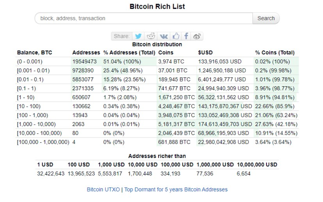The image size is (323, 202).
Task: Click the 334,193 addresses value
Action: pos(170,174)
